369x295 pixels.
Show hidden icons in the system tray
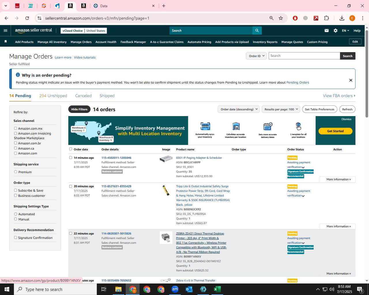(318, 289)
